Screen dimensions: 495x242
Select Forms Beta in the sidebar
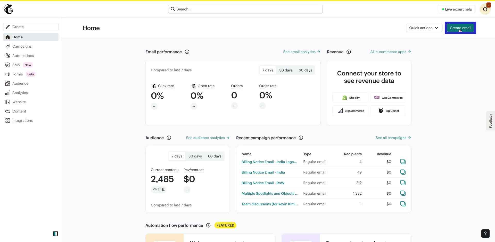click(x=17, y=74)
